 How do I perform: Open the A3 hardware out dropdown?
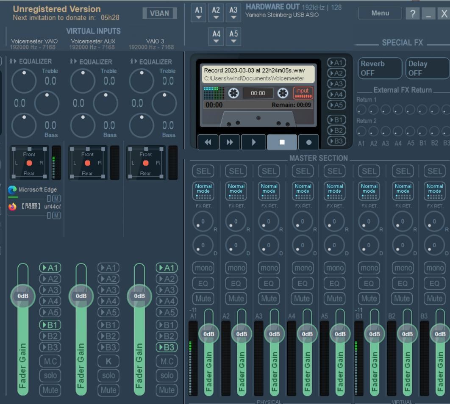pyautogui.click(x=233, y=13)
